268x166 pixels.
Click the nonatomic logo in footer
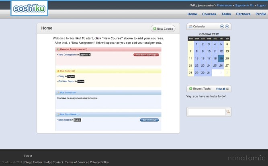pos(247,158)
